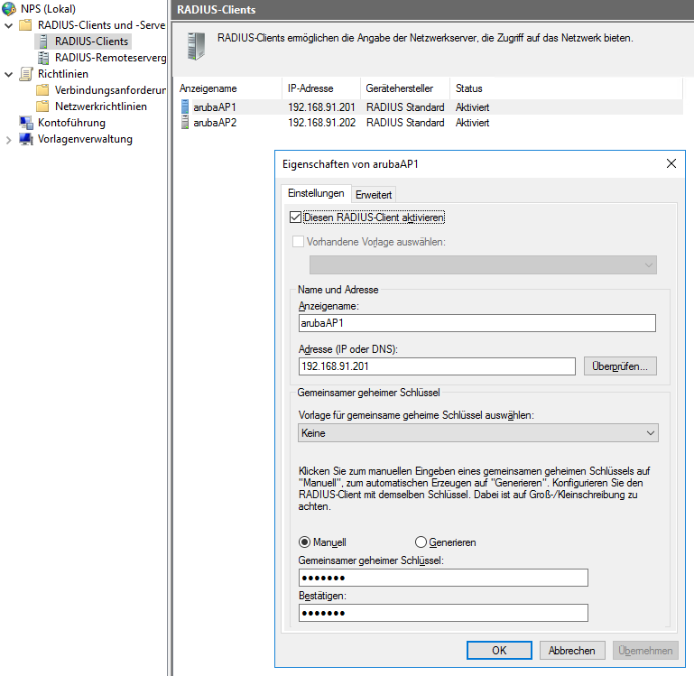This screenshot has height=676, width=694.
Task: Switch to the Erweitert tab
Action: pyautogui.click(x=374, y=195)
